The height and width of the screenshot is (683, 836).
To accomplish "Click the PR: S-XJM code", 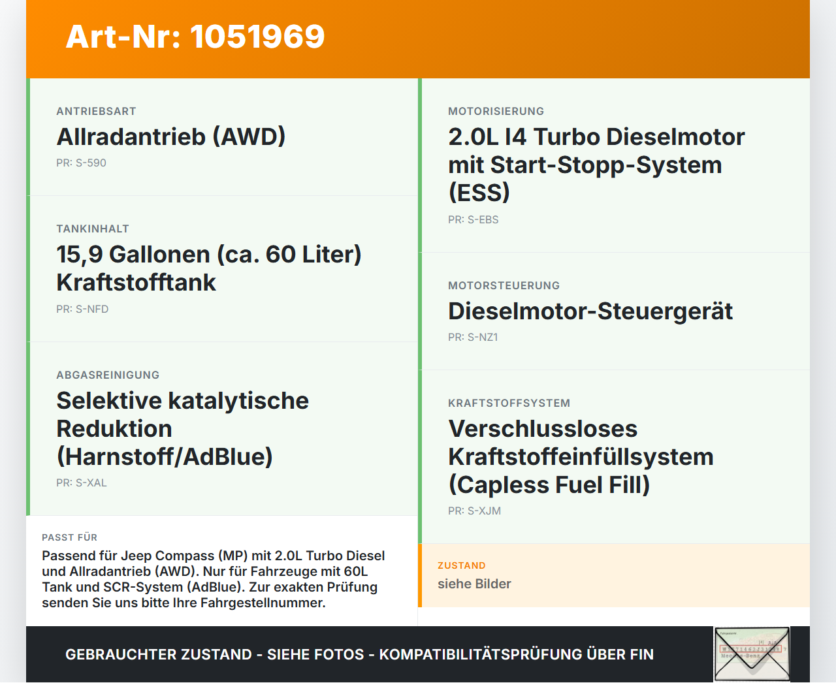I will (x=474, y=511).
